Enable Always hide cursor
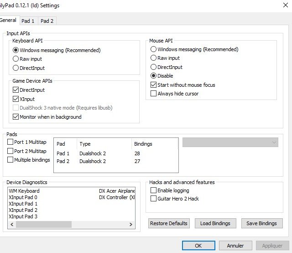 (154, 94)
